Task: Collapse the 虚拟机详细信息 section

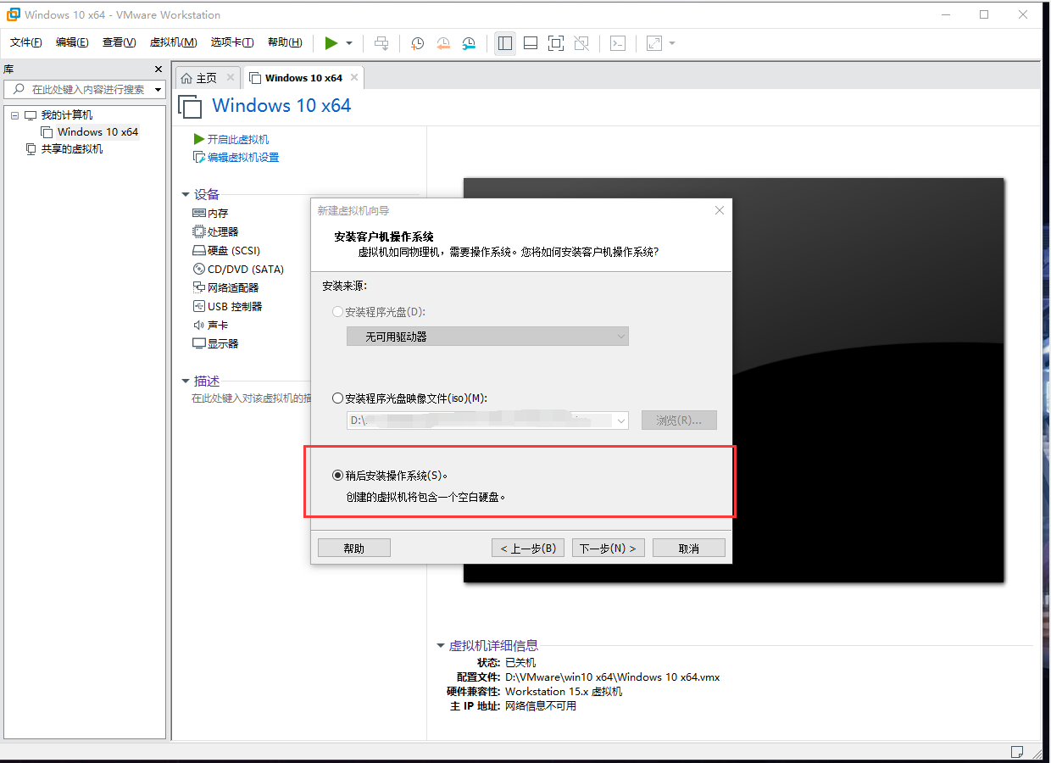Action: click(x=441, y=646)
